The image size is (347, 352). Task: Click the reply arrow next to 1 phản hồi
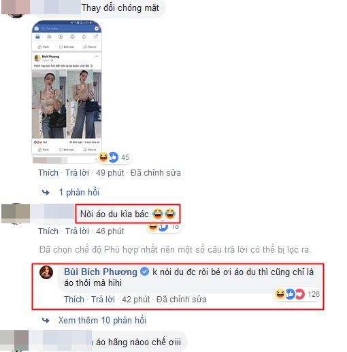(x=46, y=193)
